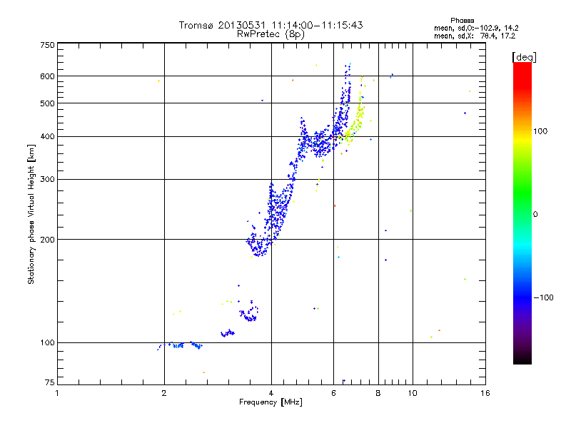Click the y-axis tick label '75'
The height and width of the screenshot is (428, 571).
click(50, 382)
